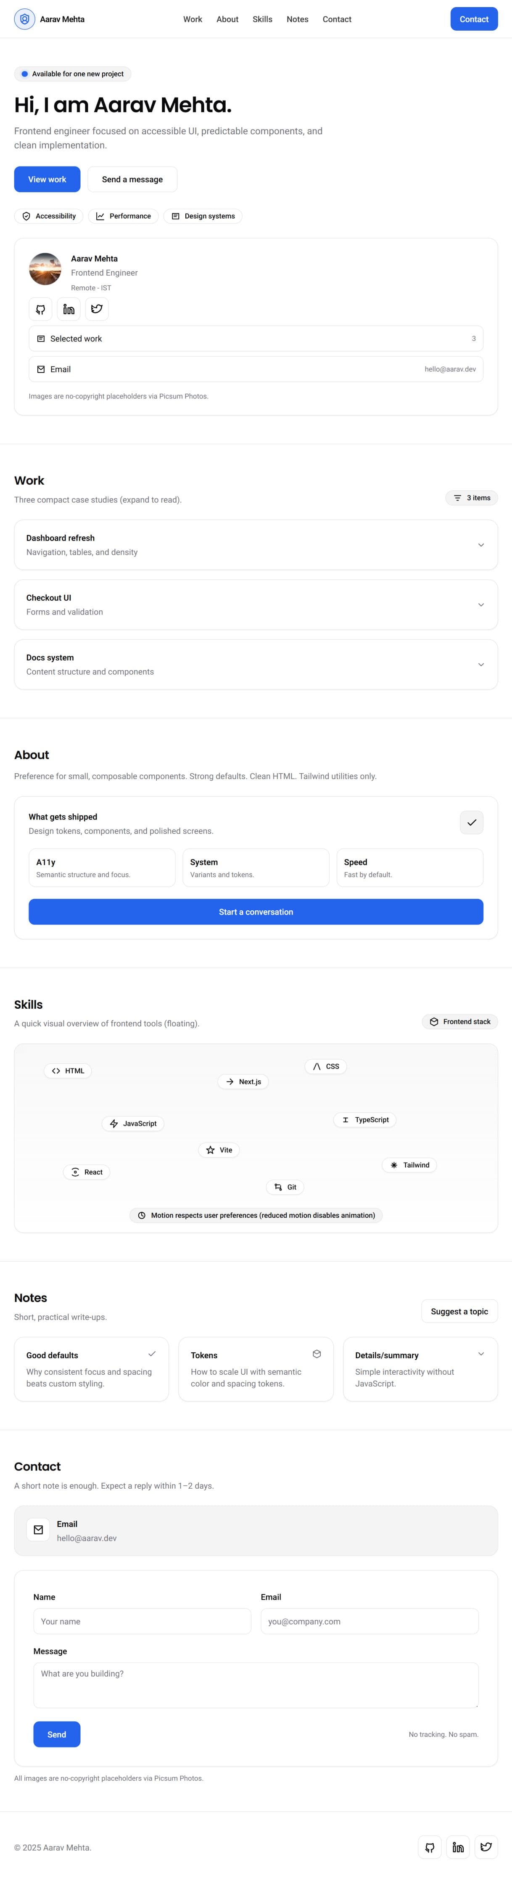The height and width of the screenshot is (1882, 512).
Task: Click the Your name input field
Action: pyautogui.click(x=142, y=1621)
